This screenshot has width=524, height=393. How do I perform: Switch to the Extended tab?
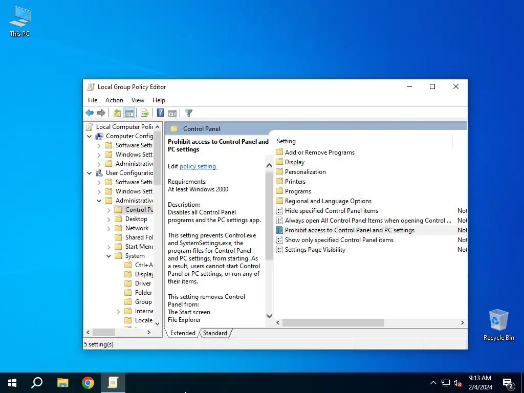tap(183, 333)
